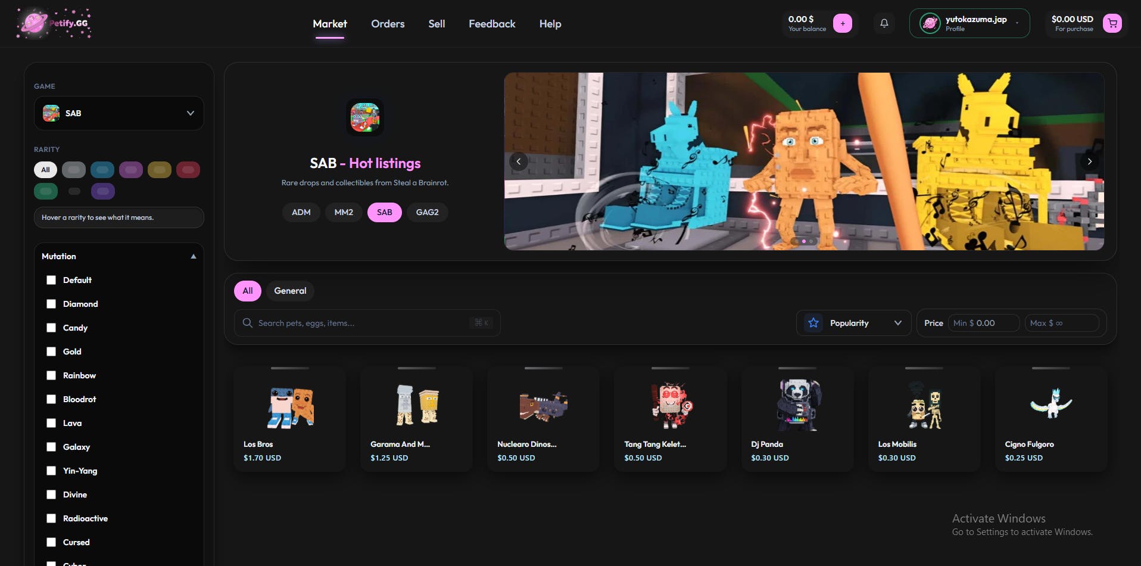Check the Candy mutation box

[x=51, y=328]
